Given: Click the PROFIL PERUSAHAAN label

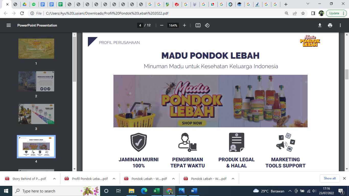Looking at the screenshot, I should click(119, 43).
